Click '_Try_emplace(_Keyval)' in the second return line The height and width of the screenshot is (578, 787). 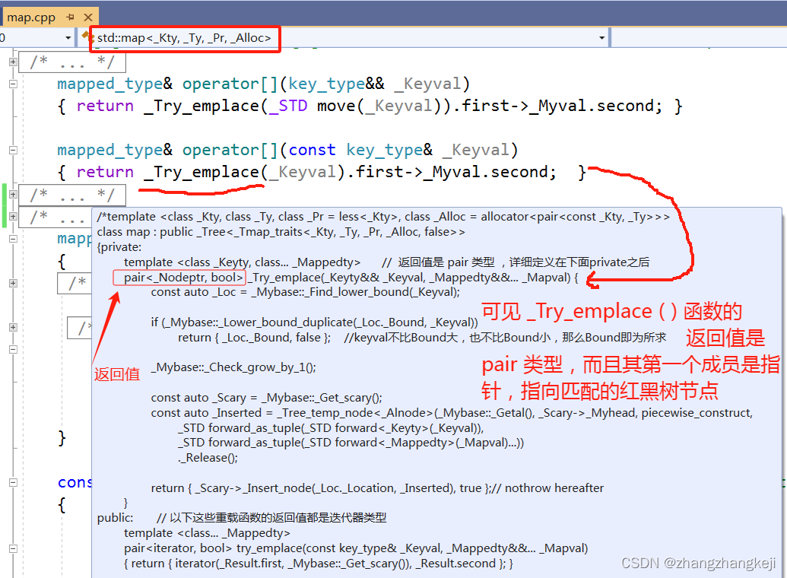point(244,172)
